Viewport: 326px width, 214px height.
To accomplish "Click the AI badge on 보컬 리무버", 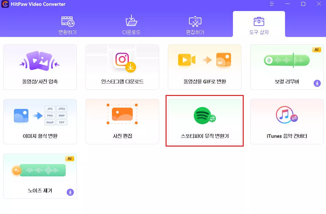I will coord(317,50).
